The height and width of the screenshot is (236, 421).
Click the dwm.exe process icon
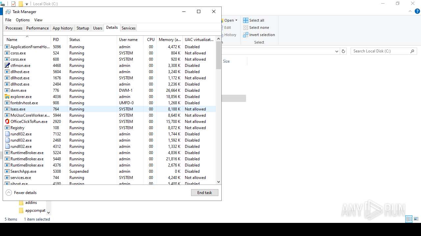tap(7, 90)
